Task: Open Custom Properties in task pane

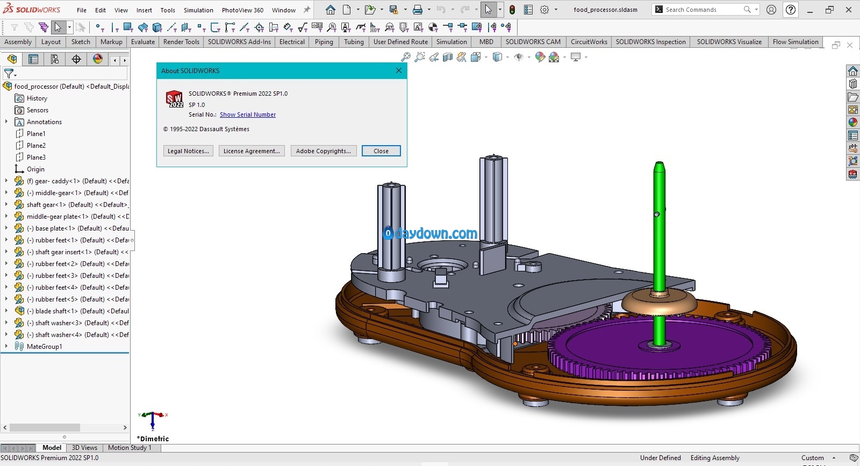Action: [x=853, y=135]
